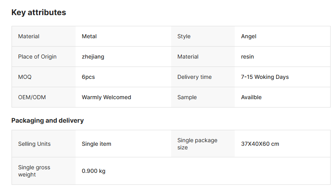The image size is (333, 188).
Task: Click the OEM/ODM label
Action: click(32, 97)
